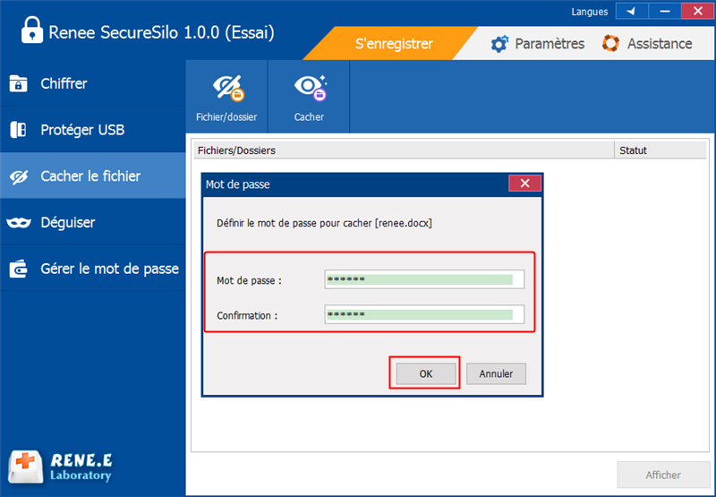Viewport: 716px width, 497px height.
Task: Select the Chiffrer lock folder icon
Action: click(18, 84)
